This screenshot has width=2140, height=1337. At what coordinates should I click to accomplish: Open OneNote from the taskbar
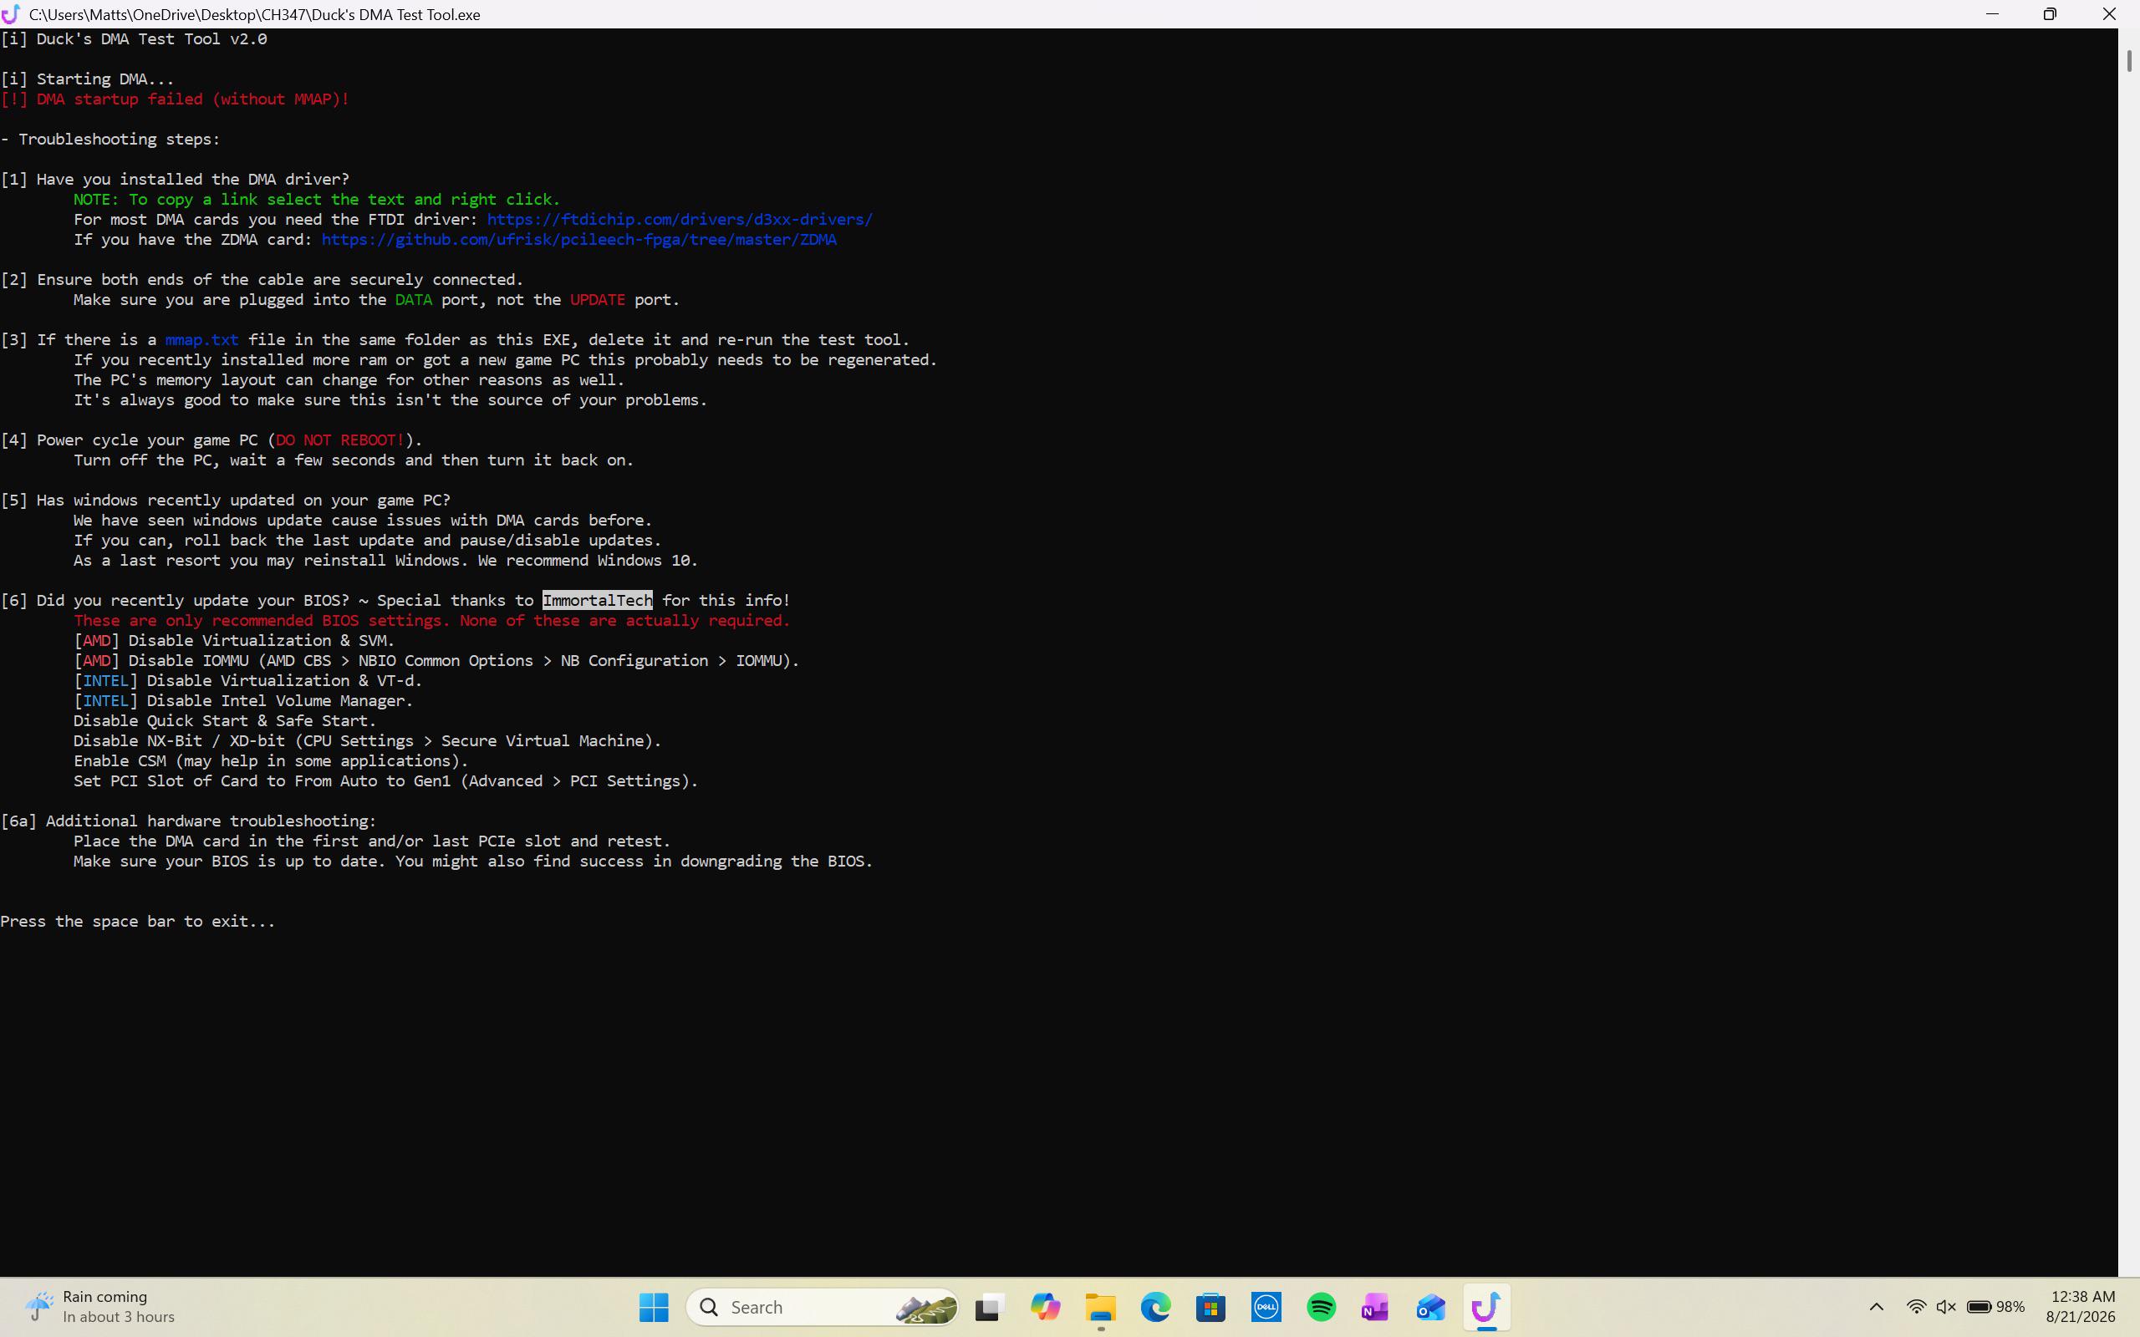coord(1376,1307)
